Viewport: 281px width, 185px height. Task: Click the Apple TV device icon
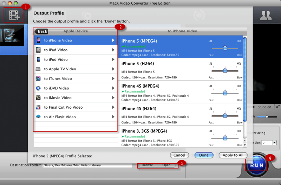point(38,69)
